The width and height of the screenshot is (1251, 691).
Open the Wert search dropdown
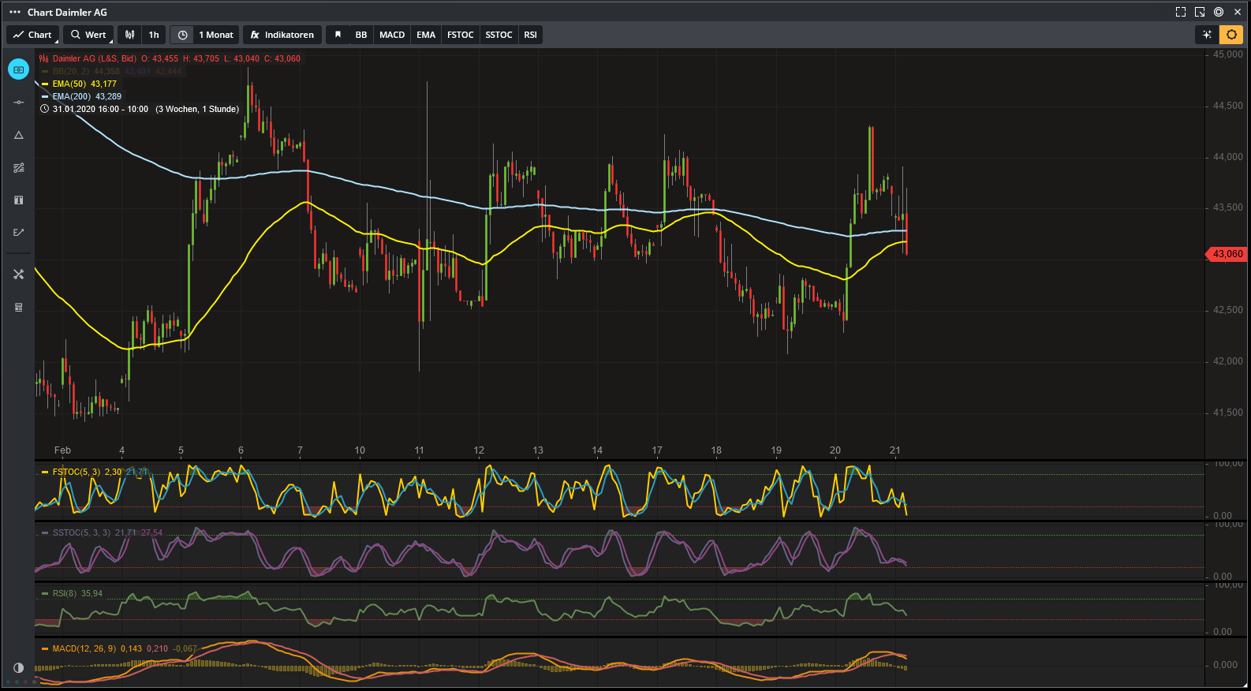pyautogui.click(x=88, y=35)
